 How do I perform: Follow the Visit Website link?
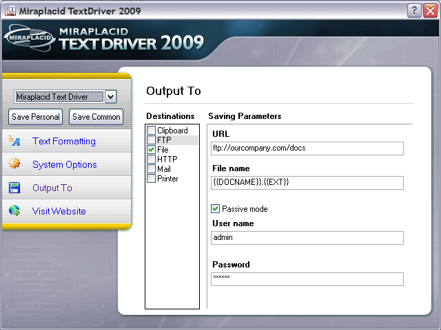click(59, 211)
